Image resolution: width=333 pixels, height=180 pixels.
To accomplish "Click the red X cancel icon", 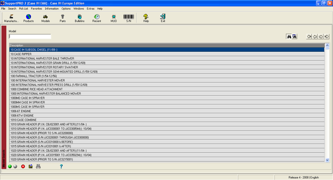I will 23,166.
